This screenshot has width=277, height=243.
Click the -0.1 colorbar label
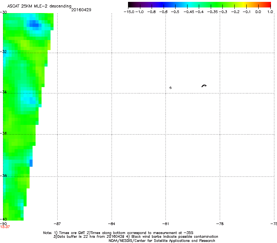click(247, 12)
